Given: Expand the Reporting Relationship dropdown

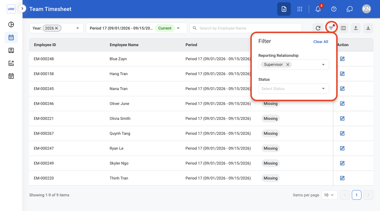Looking at the screenshot, I should click(x=323, y=65).
